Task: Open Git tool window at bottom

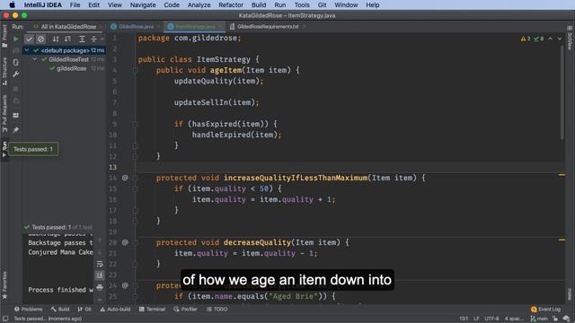Action: pyautogui.click(x=84, y=309)
